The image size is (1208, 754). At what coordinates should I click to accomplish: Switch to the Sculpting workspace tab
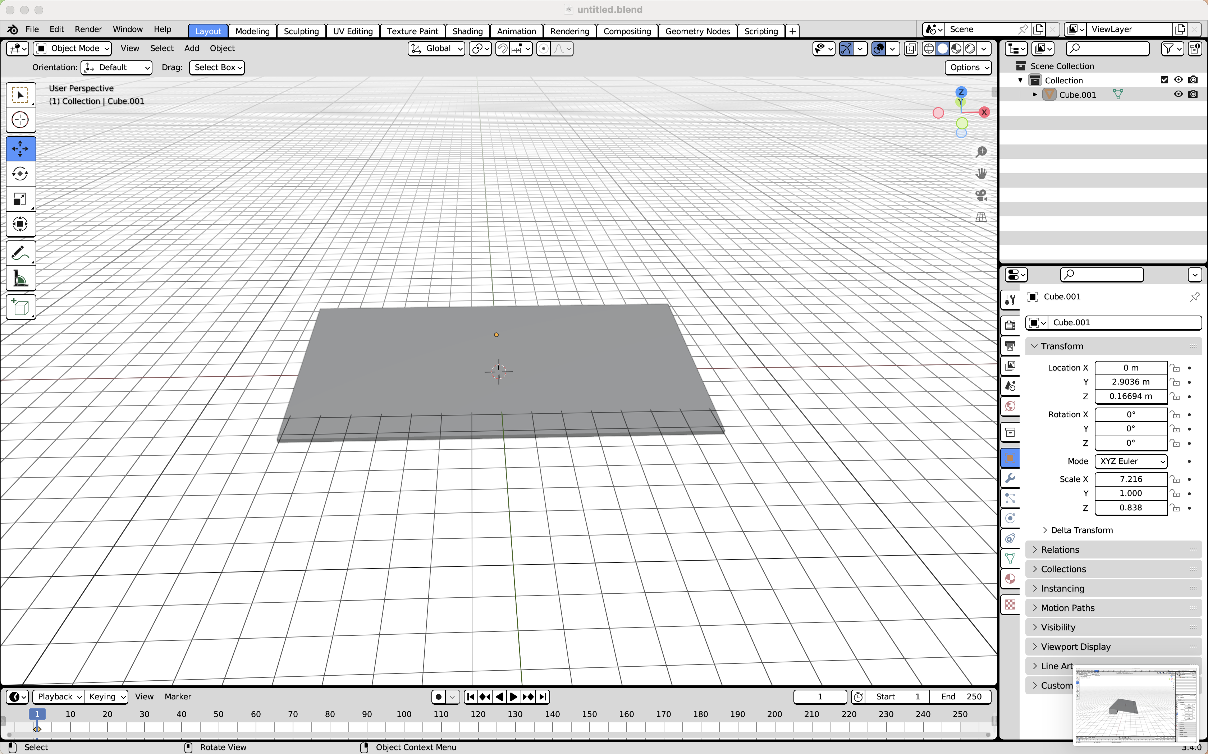[301, 31]
